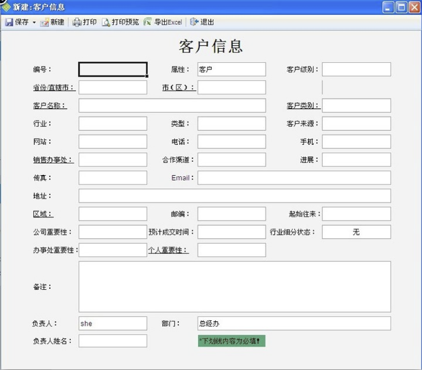Viewport: 422px width, 370px height.
Task: Minimize the 新建:客户信息 window
Action: coord(388,7)
